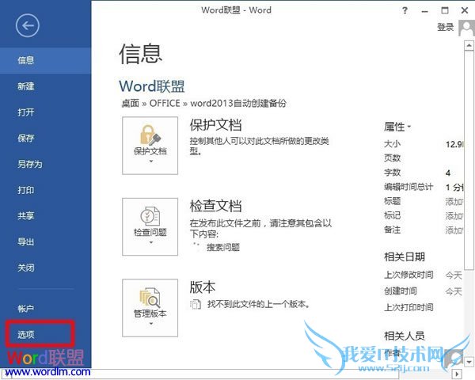Click the vertical scrollbar thumb
This screenshot has height=380, width=475.
pyautogui.click(x=469, y=161)
